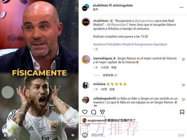This screenshot has width=187, height=140.
Task: Like colladospedro15 comment heart
Action: [183, 99]
